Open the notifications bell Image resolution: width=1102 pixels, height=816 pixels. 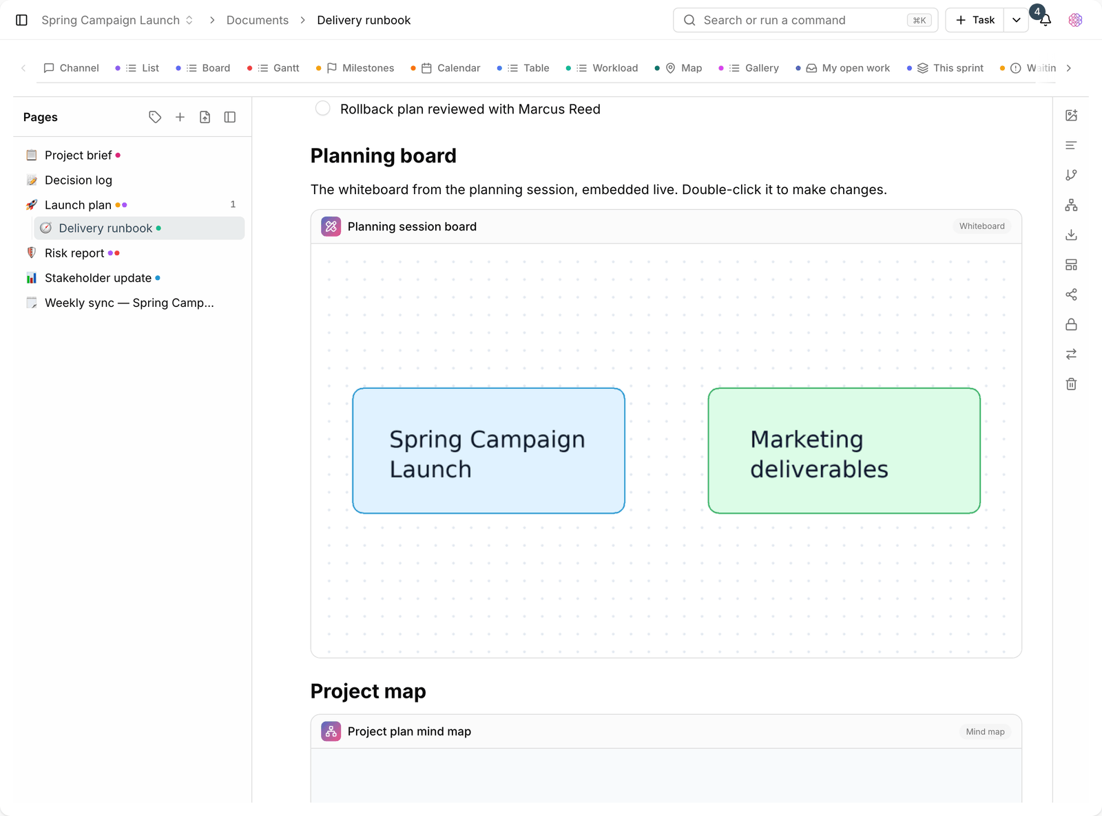[1045, 20]
